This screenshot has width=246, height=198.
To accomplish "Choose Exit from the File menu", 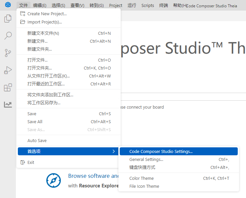I will click(31, 163).
